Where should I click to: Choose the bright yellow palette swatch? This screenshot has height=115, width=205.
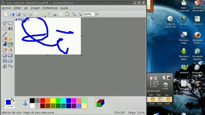pos(53,101)
